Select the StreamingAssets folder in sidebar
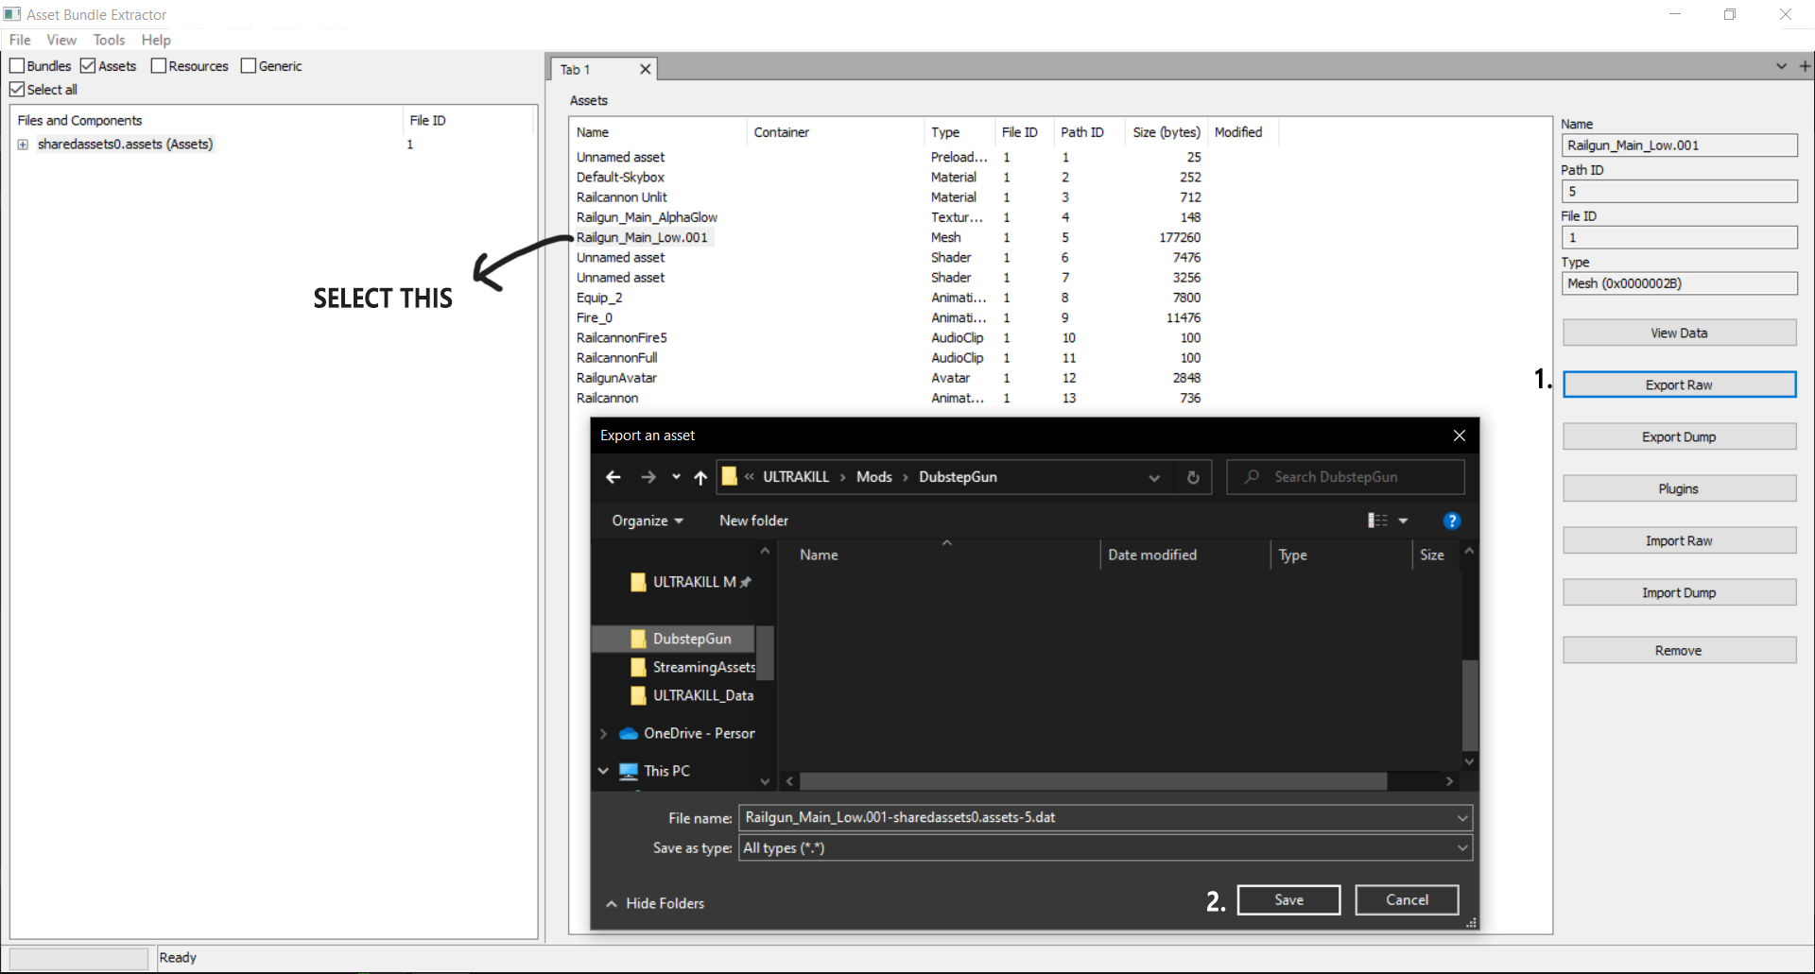 pos(693,667)
